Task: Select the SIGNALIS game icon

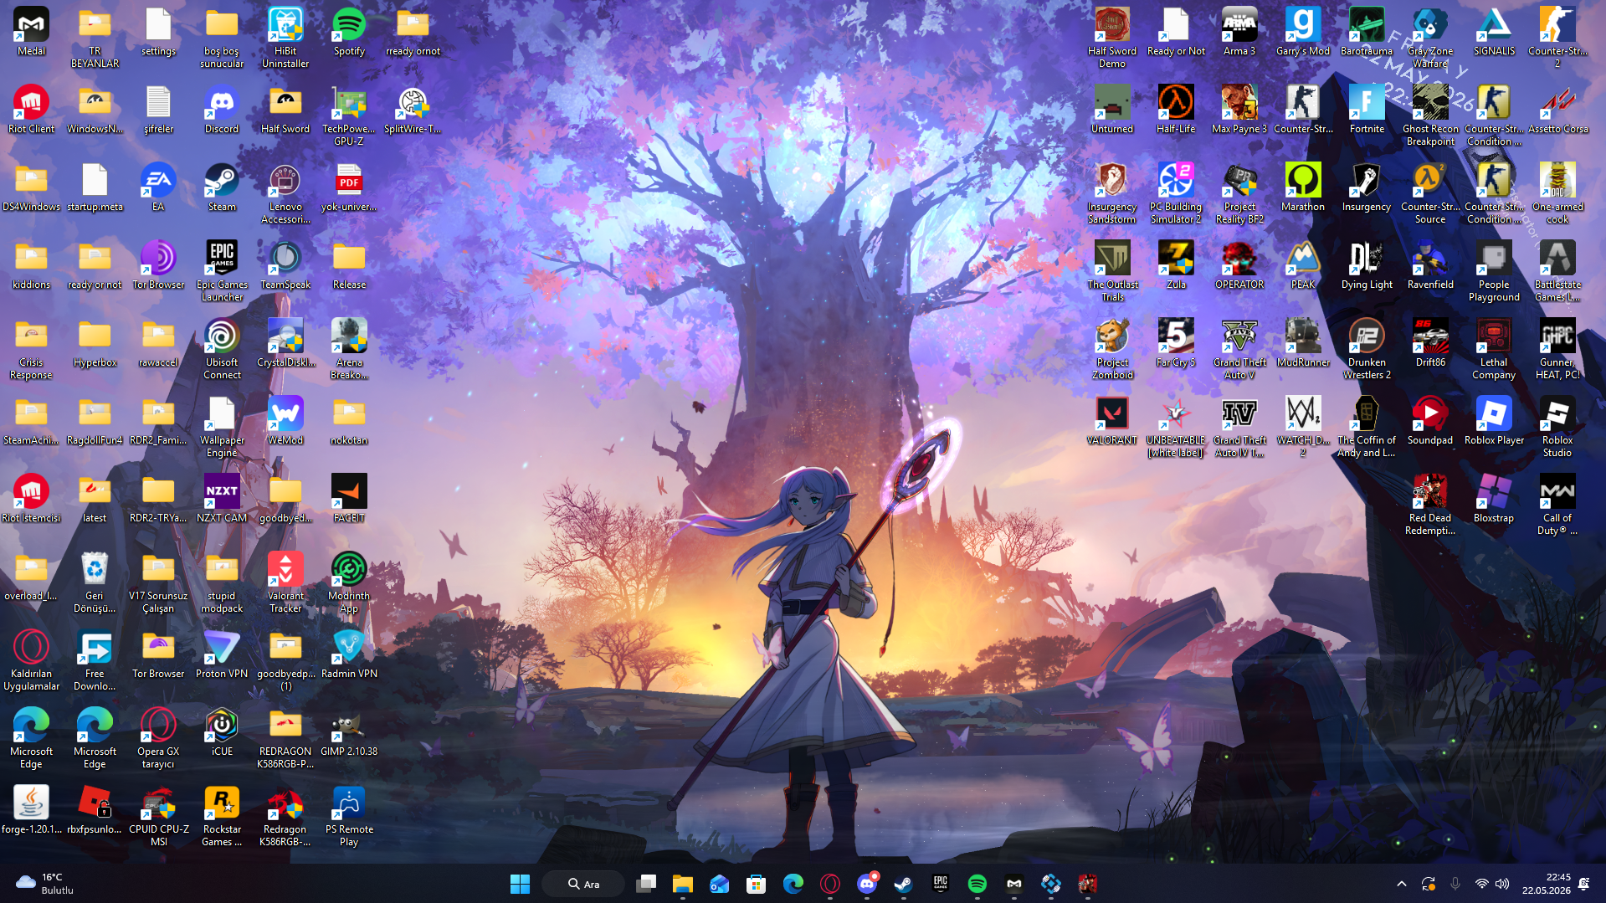Action: click(1494, 32)
